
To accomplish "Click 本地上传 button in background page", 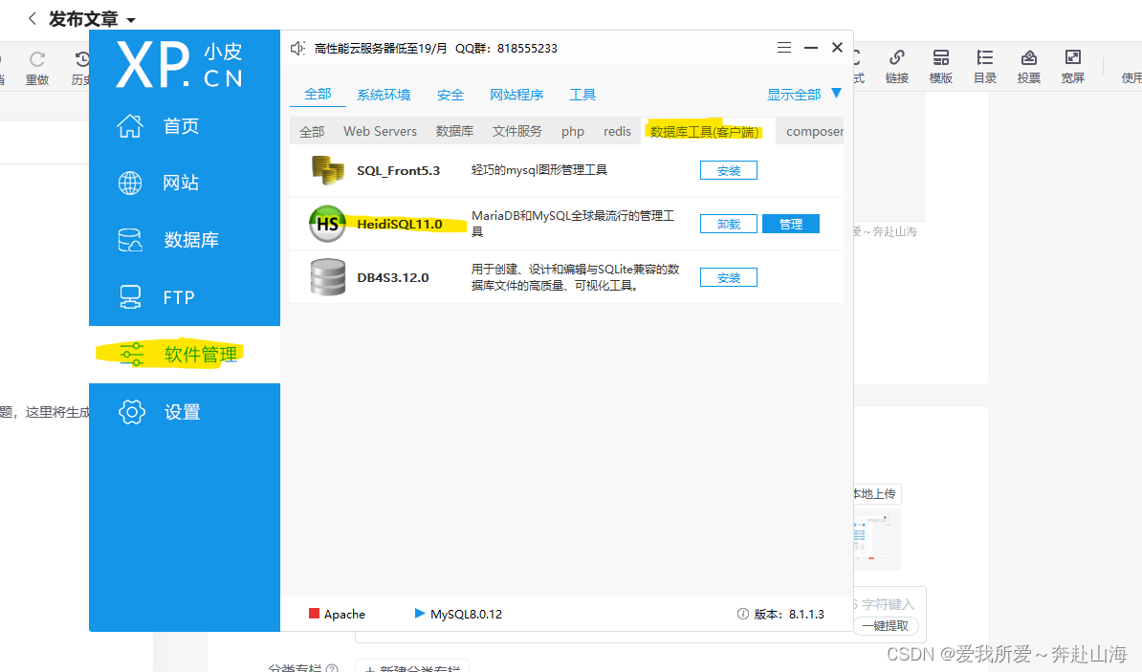I will point(875,493).
